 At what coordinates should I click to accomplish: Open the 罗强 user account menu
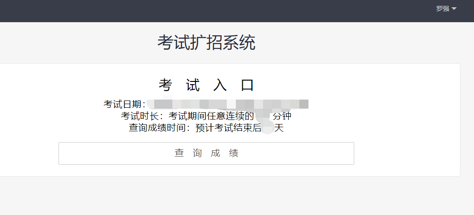click(443, 9)
